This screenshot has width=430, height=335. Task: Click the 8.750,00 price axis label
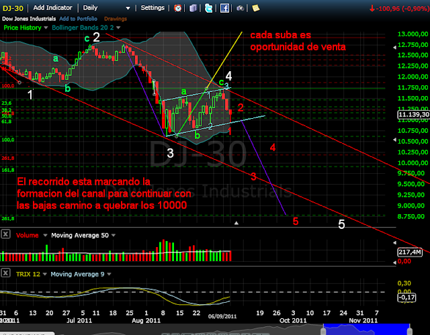click(411, 216)
